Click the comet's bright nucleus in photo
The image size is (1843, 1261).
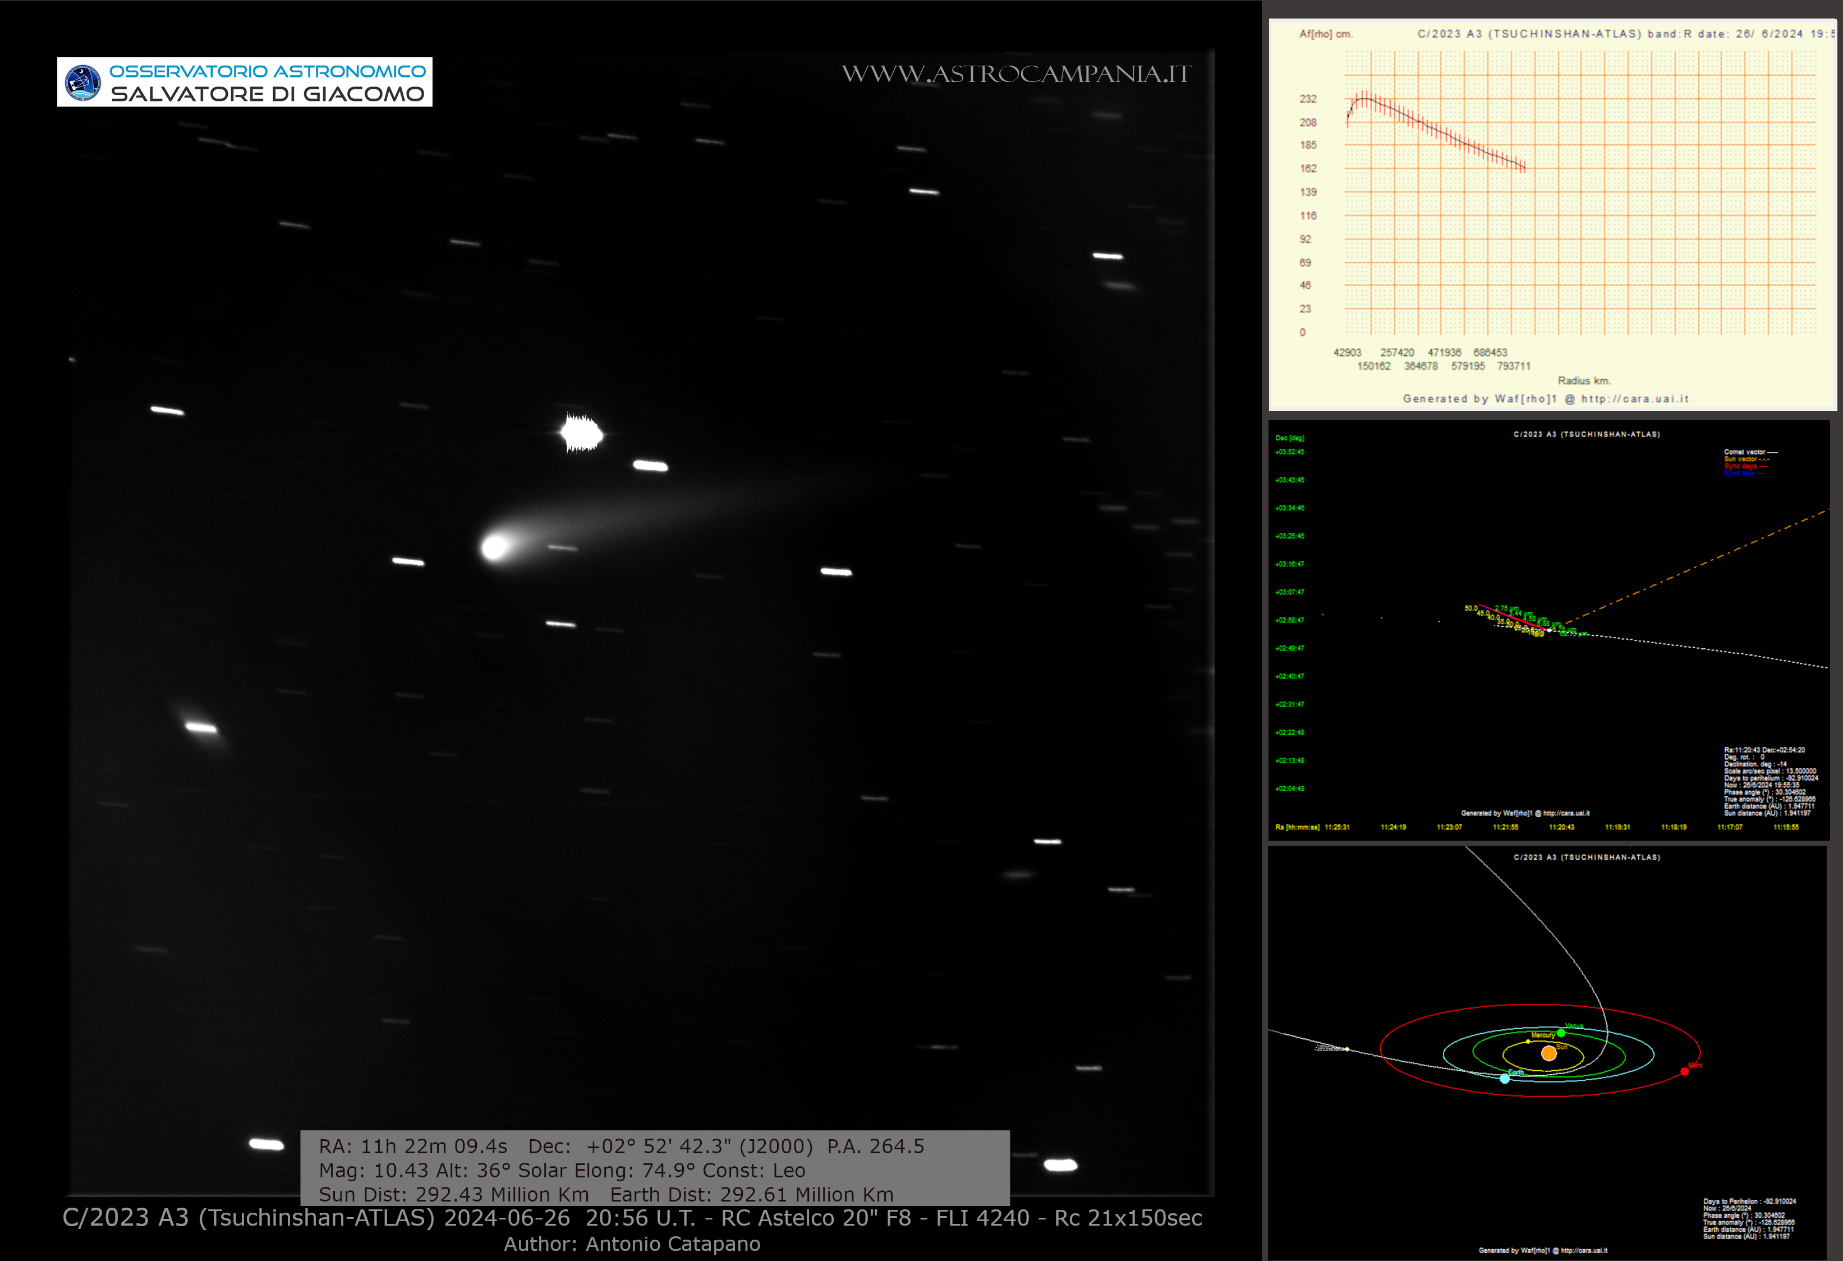[493, 548]
